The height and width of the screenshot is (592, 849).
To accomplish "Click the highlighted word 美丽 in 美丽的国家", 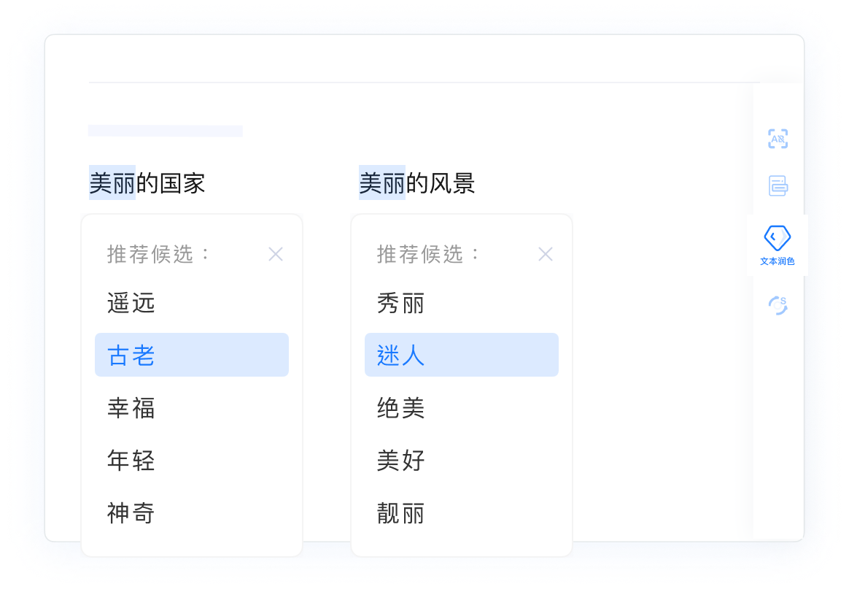I will click(x=111, y=183).
